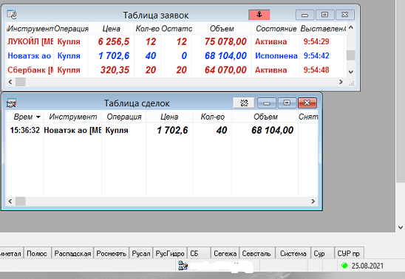Click the Выставлена column header
Image resolution: width=405 pixels, height=279 pixels.
coord(323,29)
